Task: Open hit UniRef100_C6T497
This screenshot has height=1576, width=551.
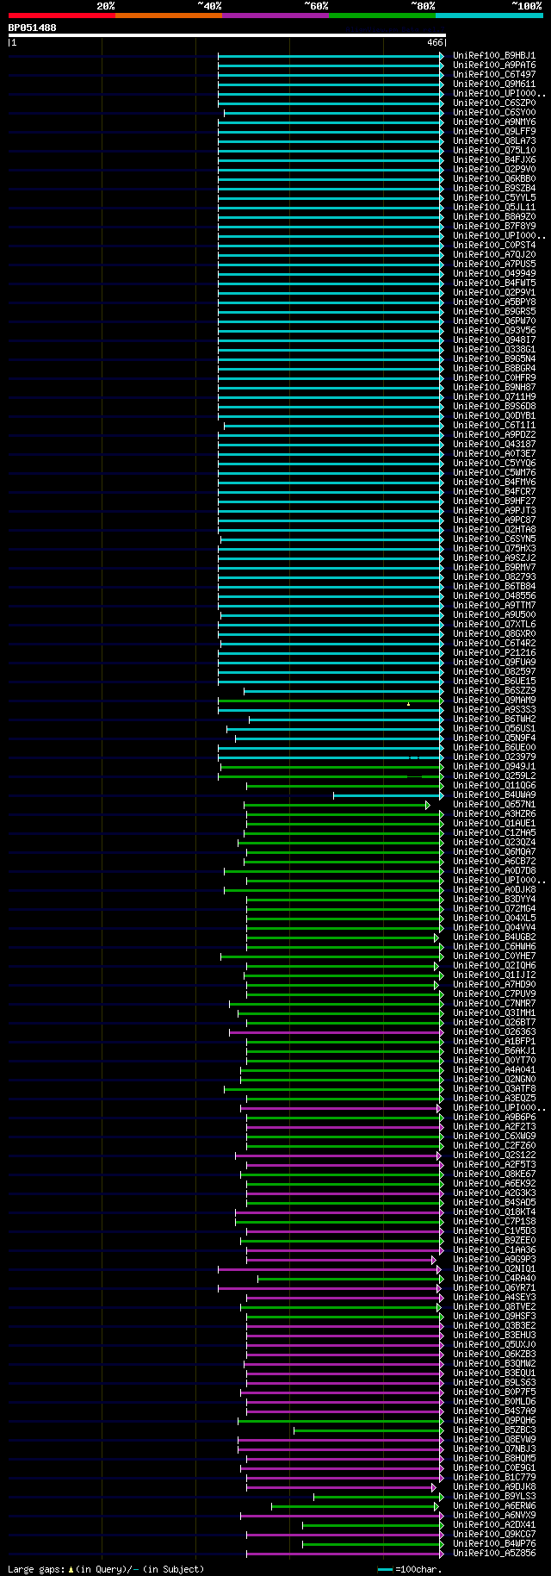Action: (494, 74)
